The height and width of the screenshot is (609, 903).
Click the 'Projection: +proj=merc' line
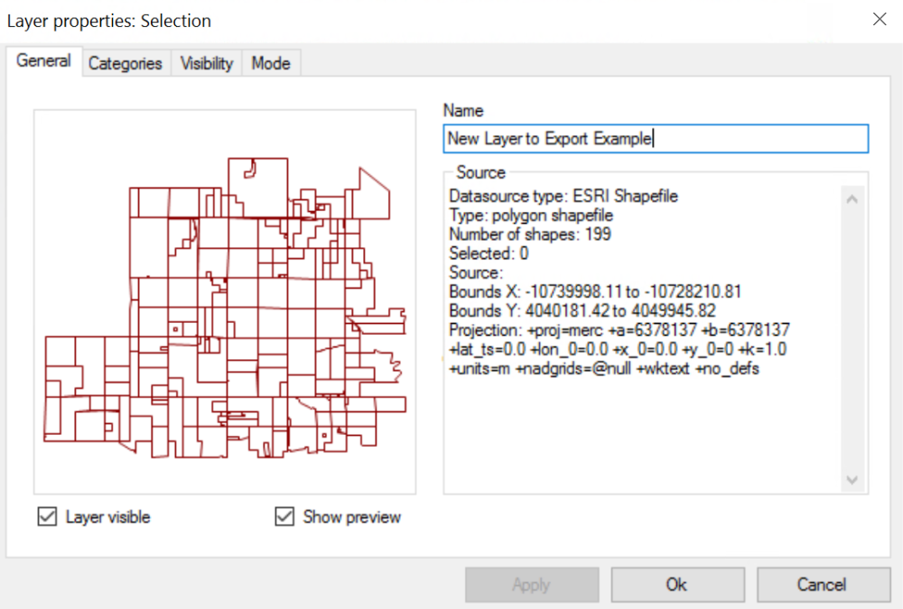(619, 330)
